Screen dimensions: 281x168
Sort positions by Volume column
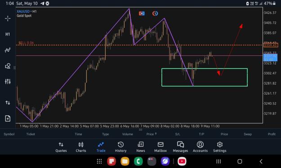[x=127, y=134]
